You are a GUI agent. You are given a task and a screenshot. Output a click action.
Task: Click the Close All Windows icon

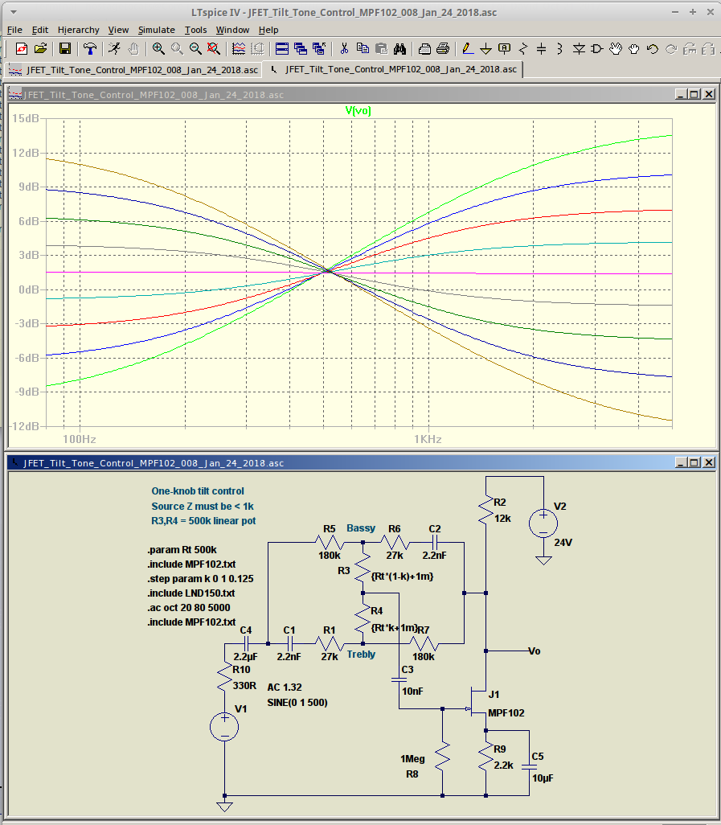coord(318,49)
